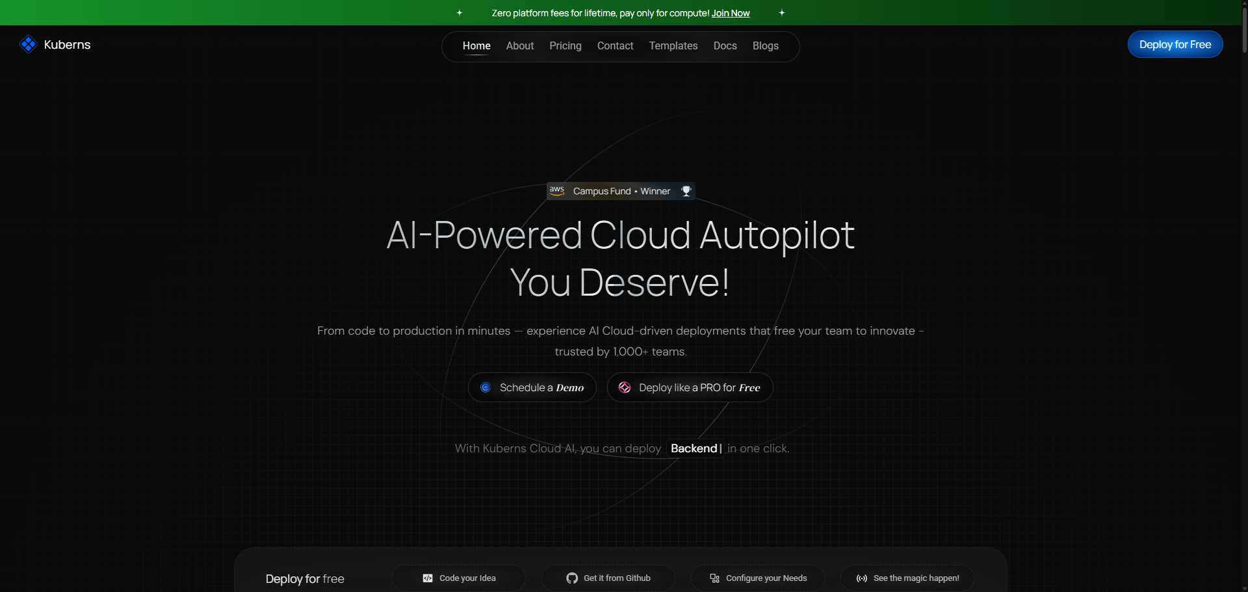1248x592 pixels.
Task: Open the Pricing page
Action: point(565,45)
